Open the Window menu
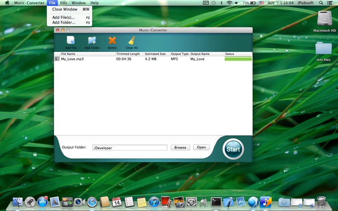The width and height of the screenshot is (338, 211). (79, 3)
